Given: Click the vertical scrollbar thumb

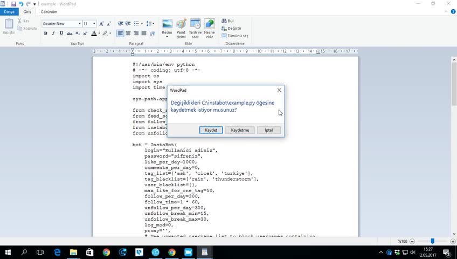Looking at the screenshot, I should [454, 83].
